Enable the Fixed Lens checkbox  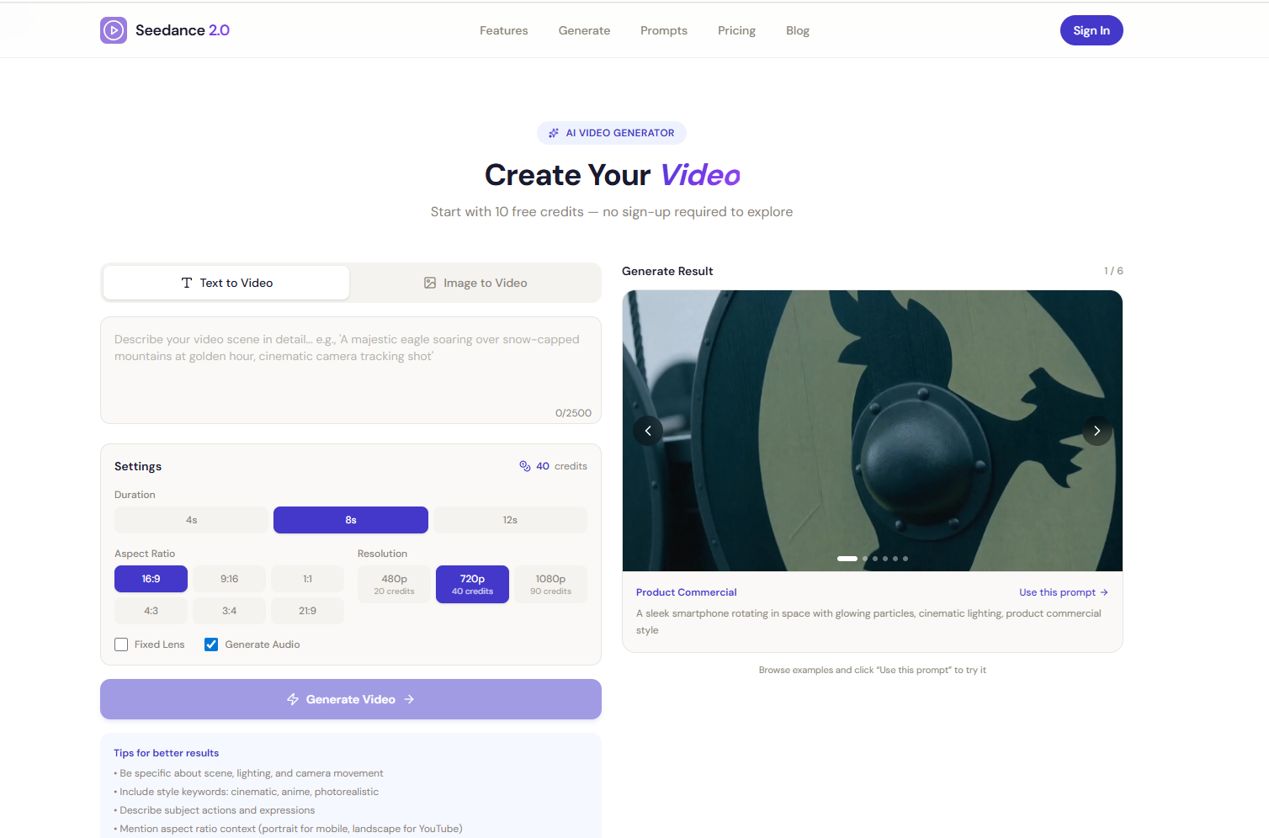(121, 644)
